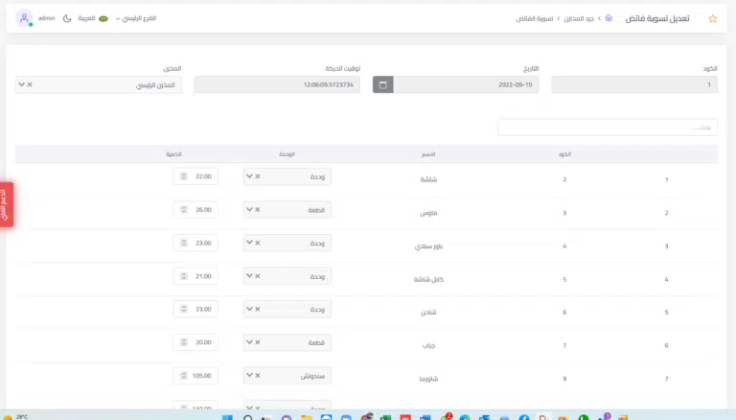Click the home icon in the breadcrumb

click(x=609, y=18)
